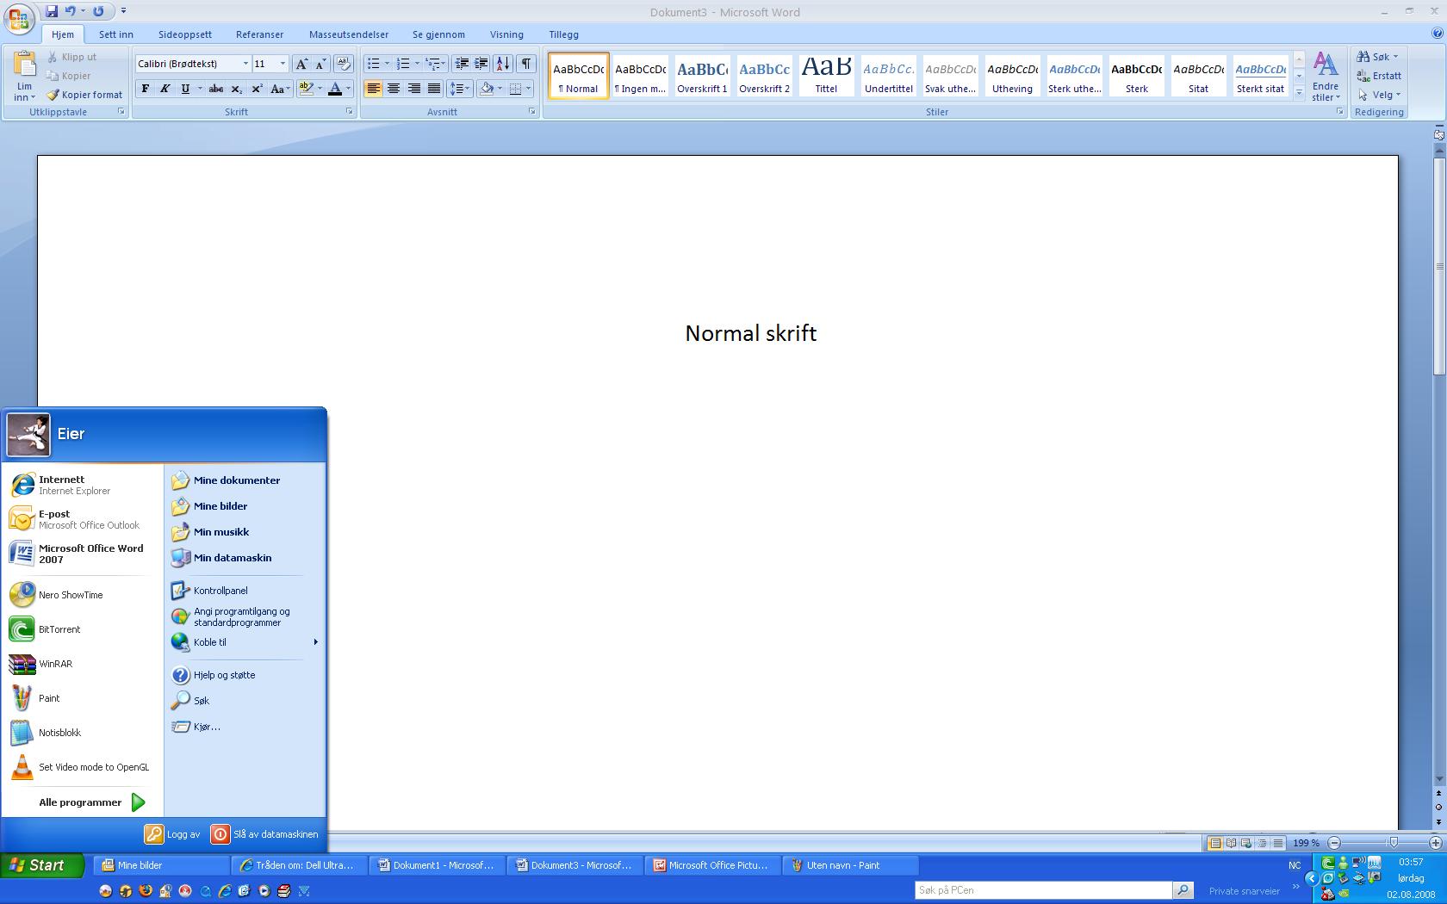Open the Velg select dropdown
1447x904 pixels.
click(x=1380, y=95)
